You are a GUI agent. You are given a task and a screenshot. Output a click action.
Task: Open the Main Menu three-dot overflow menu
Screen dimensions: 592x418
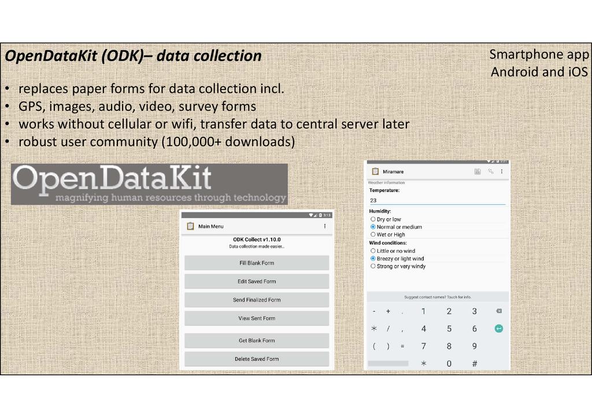pos(324,226)
